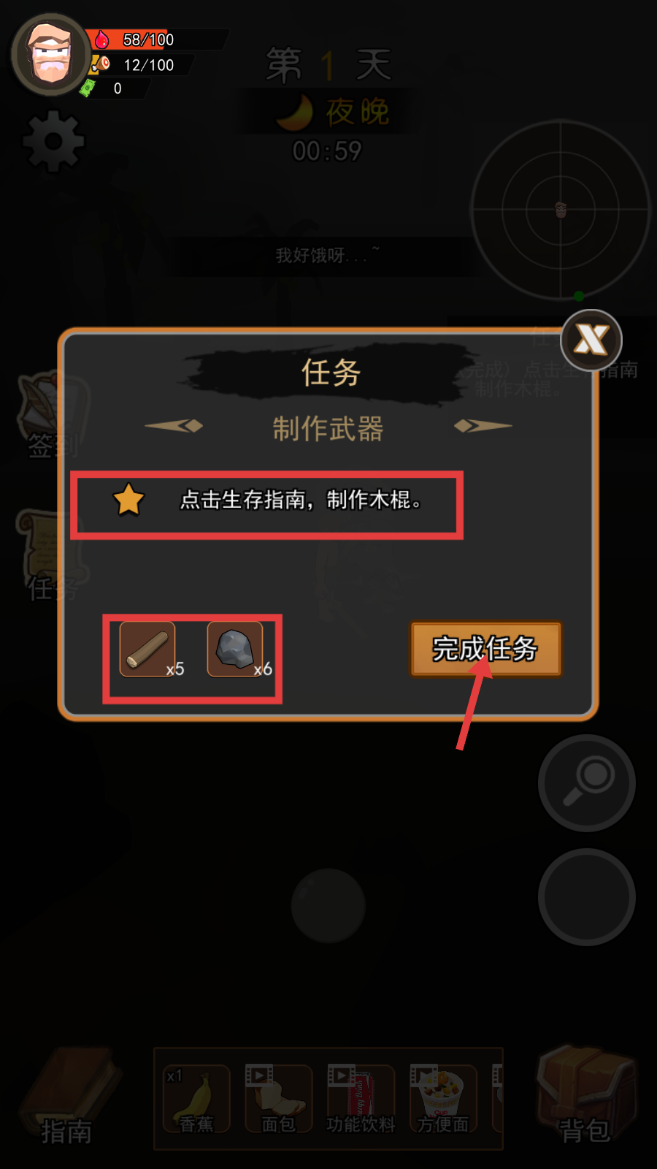Go to previous task with left arrow

(174, 426)
